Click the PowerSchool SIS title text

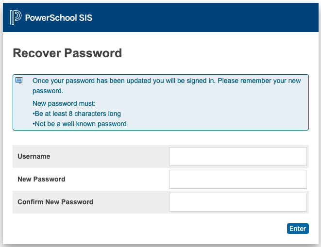(59, 18)
